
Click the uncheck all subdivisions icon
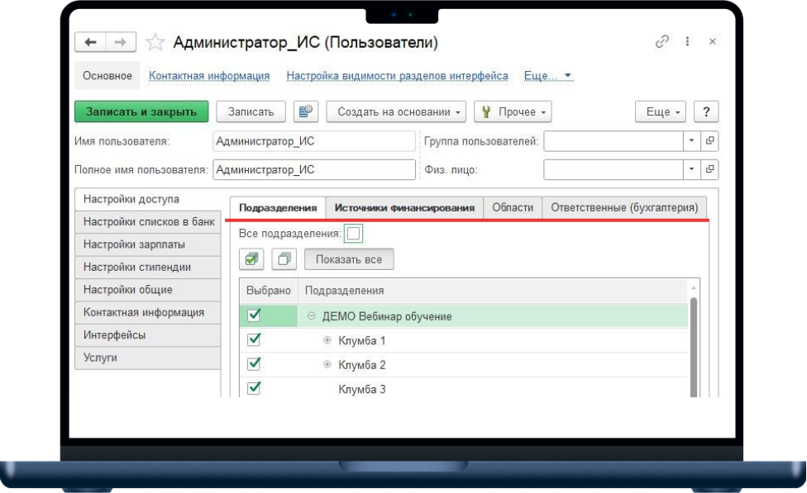[x=284, y=259]
